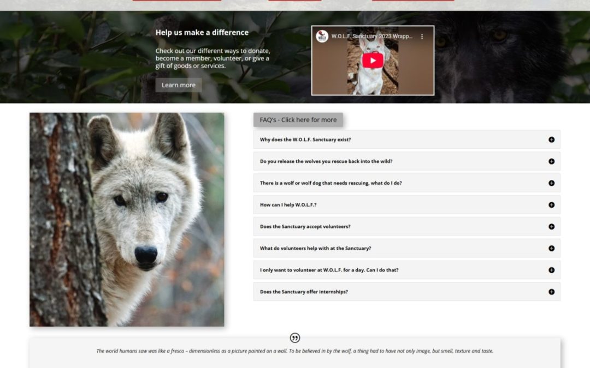This screenshot has width=590, height=368.
Task: Expand 'Does the Sanctuary offer internships?' row
Action: click(304, 292)
